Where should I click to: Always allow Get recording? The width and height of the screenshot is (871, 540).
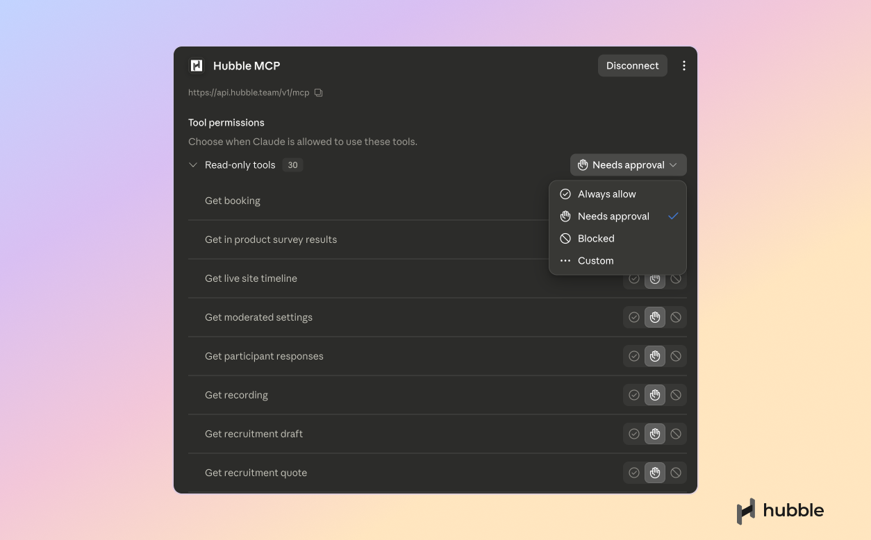coord(634,395)
